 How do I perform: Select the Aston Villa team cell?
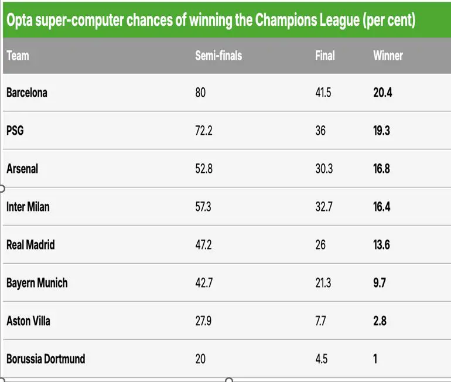[28, 321]
